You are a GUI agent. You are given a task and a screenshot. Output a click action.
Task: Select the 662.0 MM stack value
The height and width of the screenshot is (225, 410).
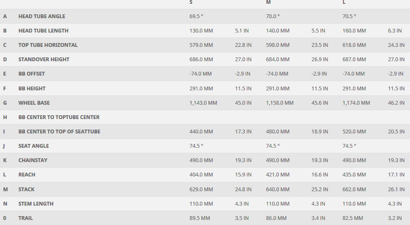pos(354,189)
